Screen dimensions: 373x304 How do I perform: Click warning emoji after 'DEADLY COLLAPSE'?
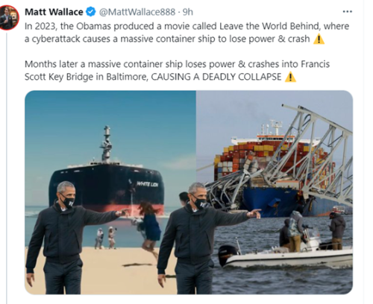[x=290, y=77]
